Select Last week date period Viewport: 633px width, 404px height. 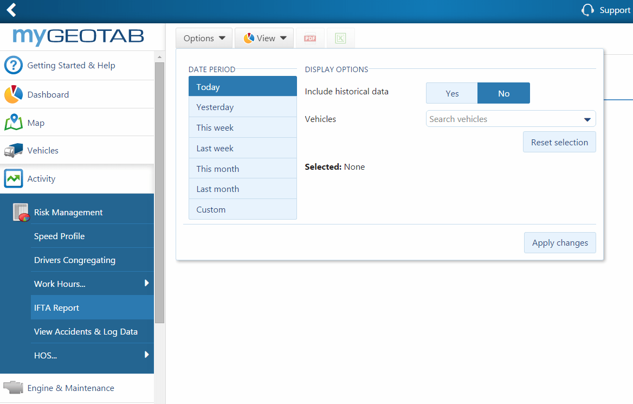coord(243,148)
